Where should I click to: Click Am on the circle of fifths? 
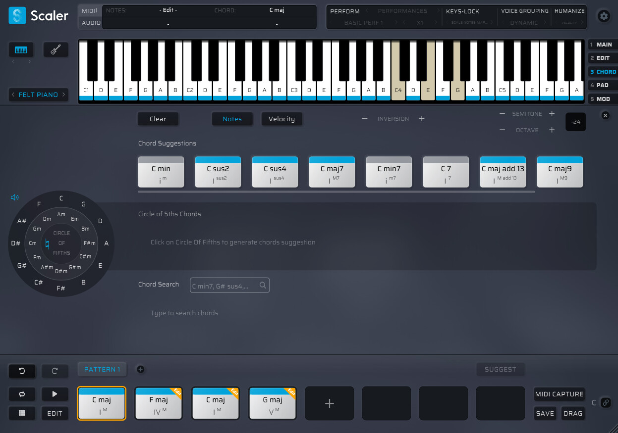(x=61, y=214)
